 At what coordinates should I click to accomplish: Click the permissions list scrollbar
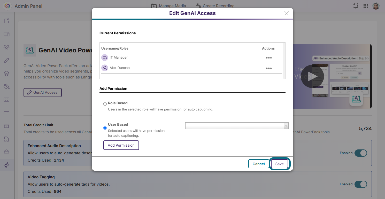(x=284, y=61)
